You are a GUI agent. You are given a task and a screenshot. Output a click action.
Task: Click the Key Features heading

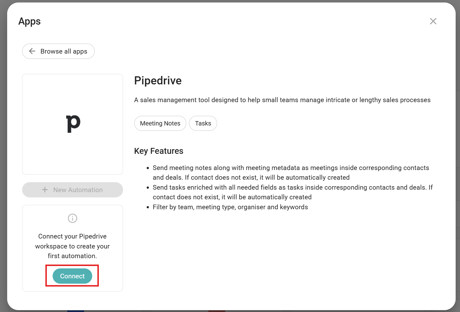pyautogui.click(x=159, y=151)
